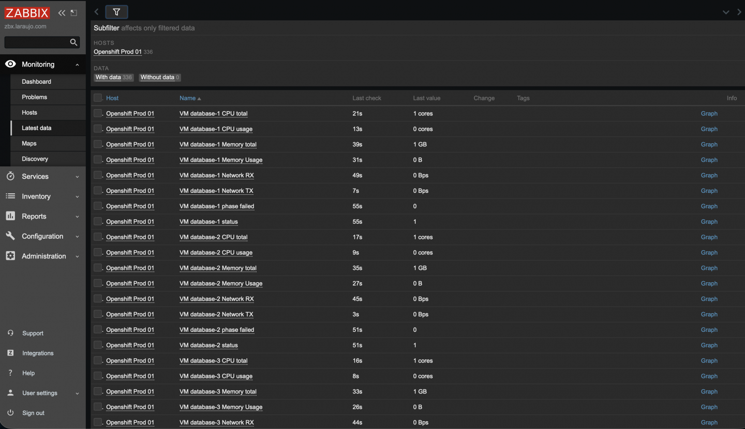Open VM database-3 Memory total item name
Image resolution: width=745 pixels, height=429 pixels.
(218, 391)
